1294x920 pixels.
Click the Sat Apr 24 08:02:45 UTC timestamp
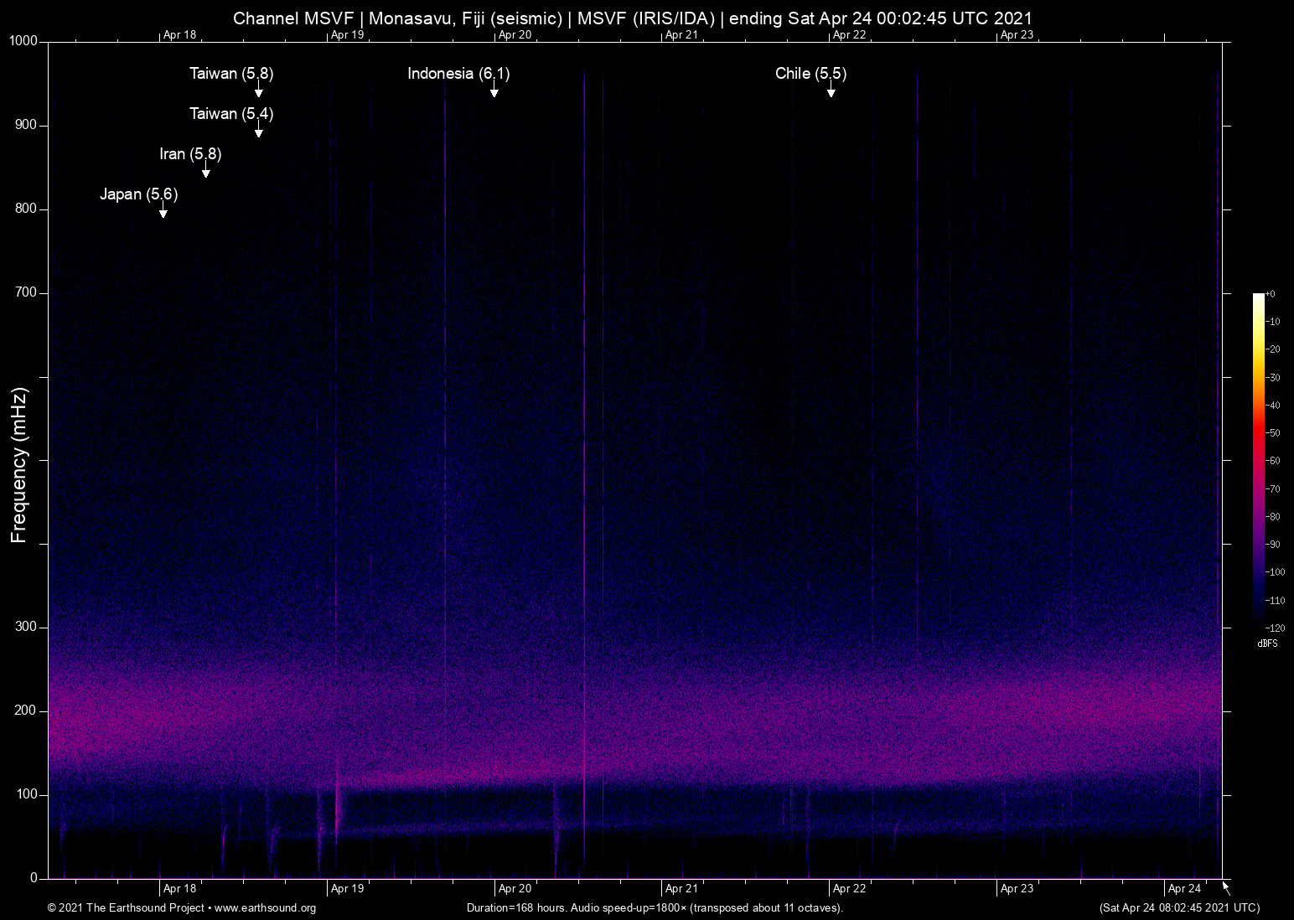pos(1179,907)
